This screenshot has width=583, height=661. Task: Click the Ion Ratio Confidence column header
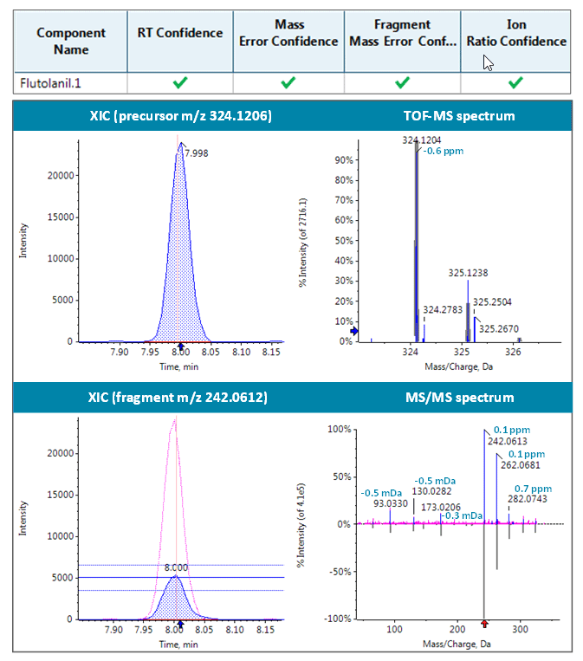tap(515, 33)
